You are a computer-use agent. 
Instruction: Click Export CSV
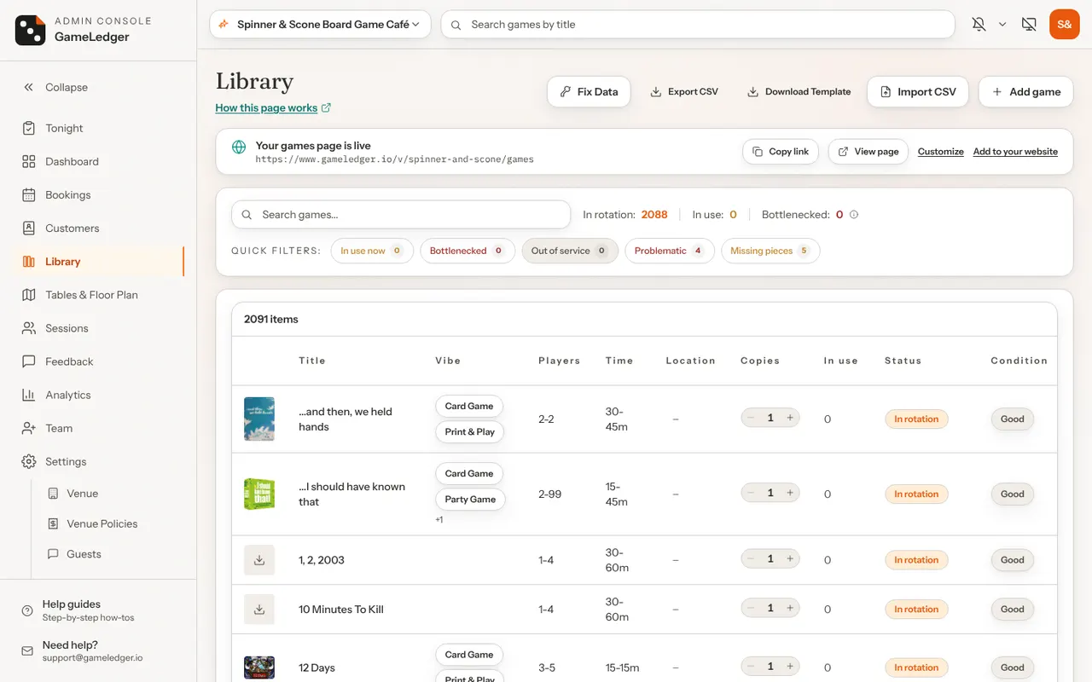684,92
